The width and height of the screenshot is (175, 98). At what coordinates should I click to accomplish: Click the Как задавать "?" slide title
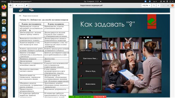[107, 24]
